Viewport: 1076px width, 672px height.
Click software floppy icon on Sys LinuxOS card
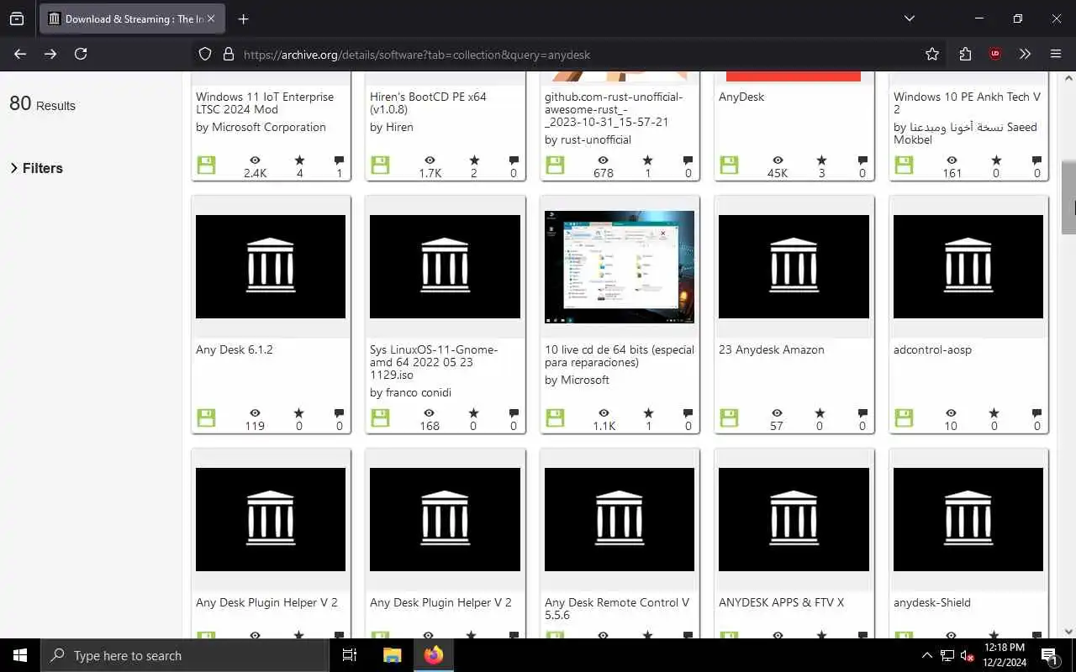(380, 417)
